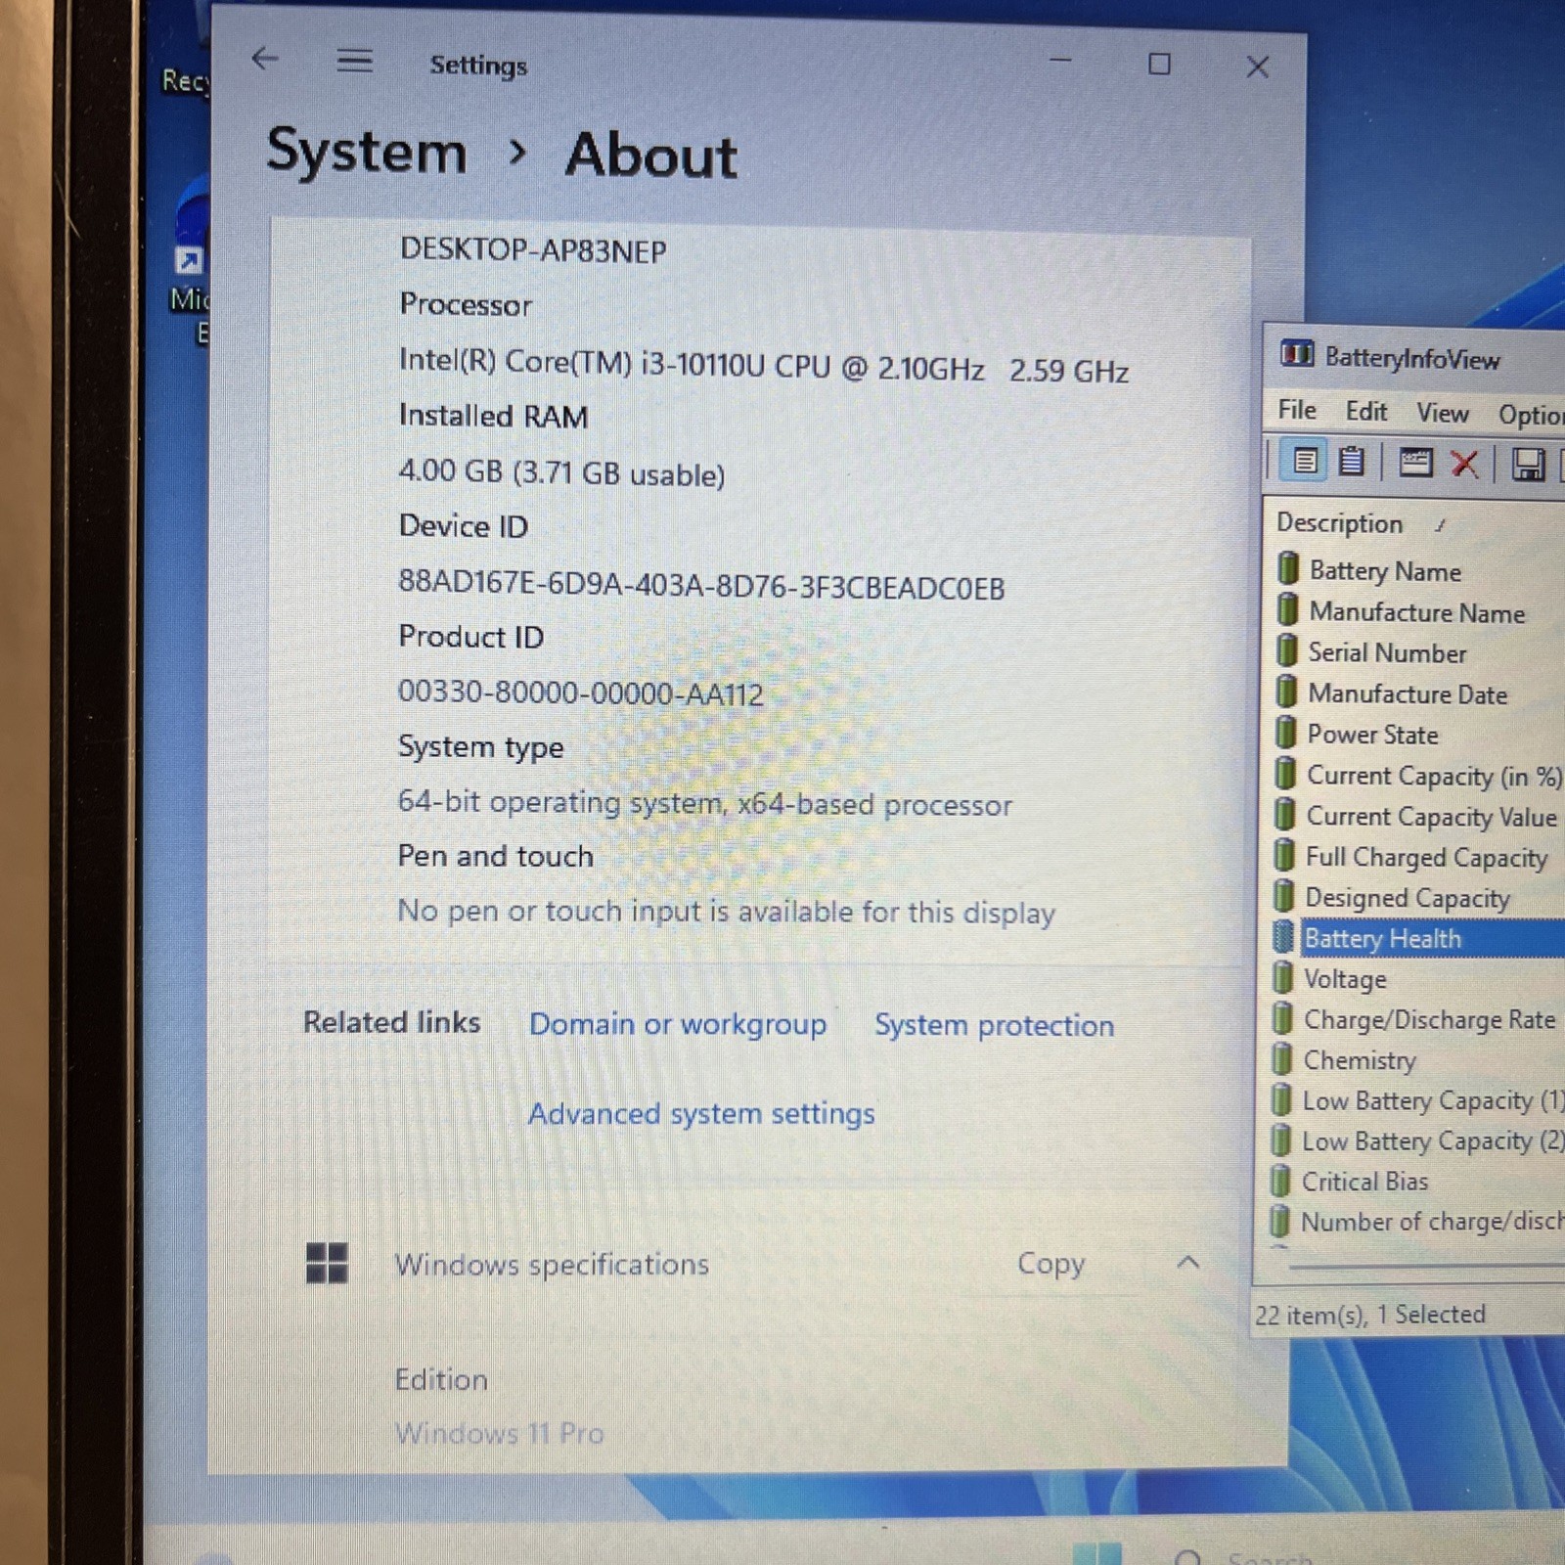The width and height of the screenshot is (1565, 1565).
Task: Click the battery information view toolbar icon
Action: tap(1305, 460)
